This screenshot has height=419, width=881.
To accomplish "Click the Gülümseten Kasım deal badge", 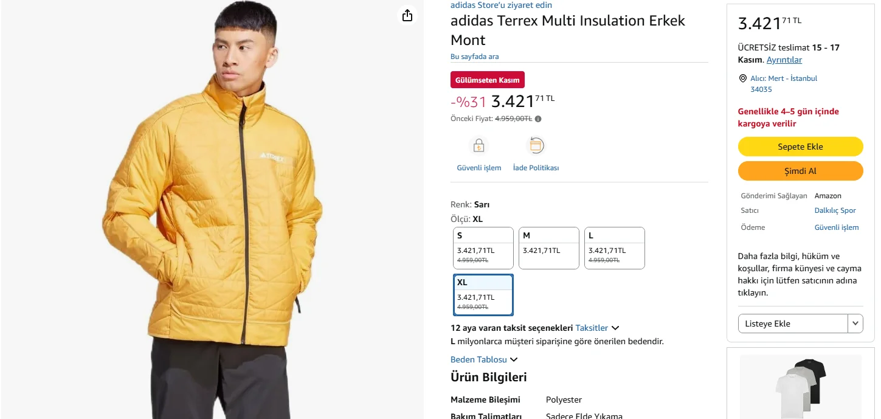I will [x=487, y=80].
